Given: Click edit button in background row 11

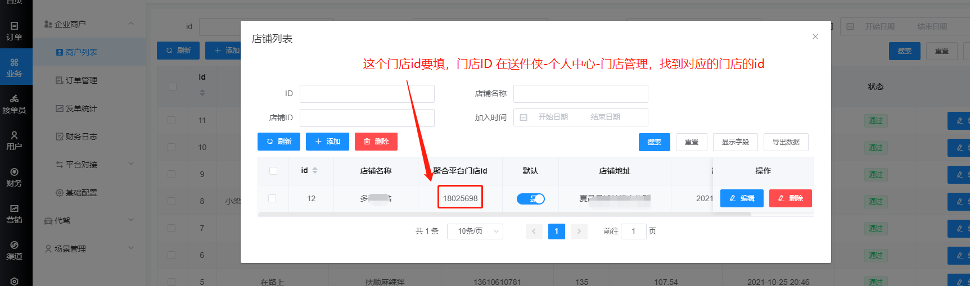Looking at the screenshot, I should click(x=959, y=121).
